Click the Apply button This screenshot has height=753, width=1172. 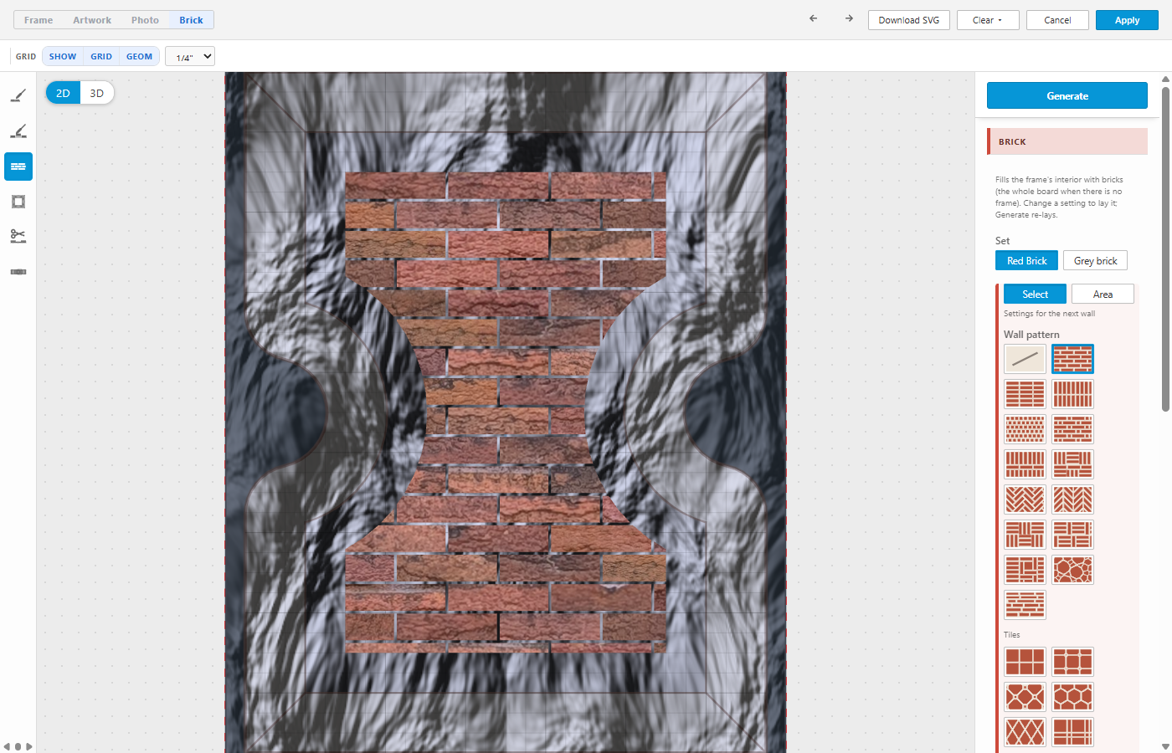(x=1127, y=20)
